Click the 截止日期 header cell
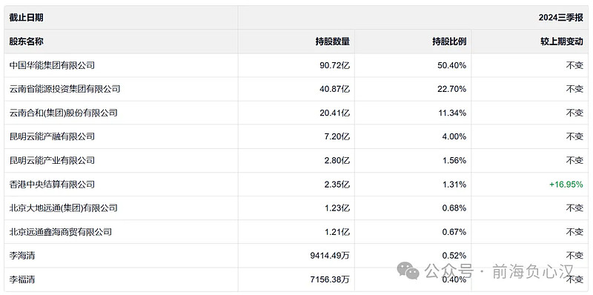Image resolution: width=593 pixels, height=295 pixels. (121, 17)
